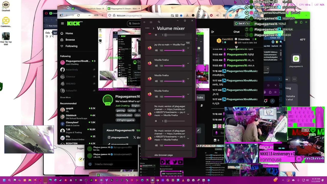The height and width of the screenshot is (184, 327).
Task: Adjust the last No music version volume slider
Action: tap(174, 145)
